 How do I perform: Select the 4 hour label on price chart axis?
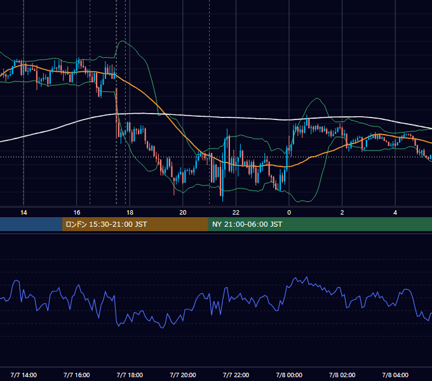click(395, 213)
